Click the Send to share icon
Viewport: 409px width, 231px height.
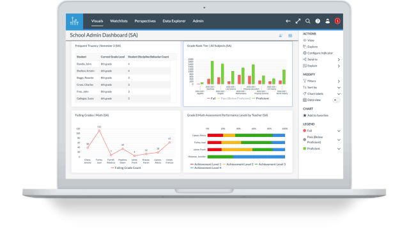(x=304, y=60)
